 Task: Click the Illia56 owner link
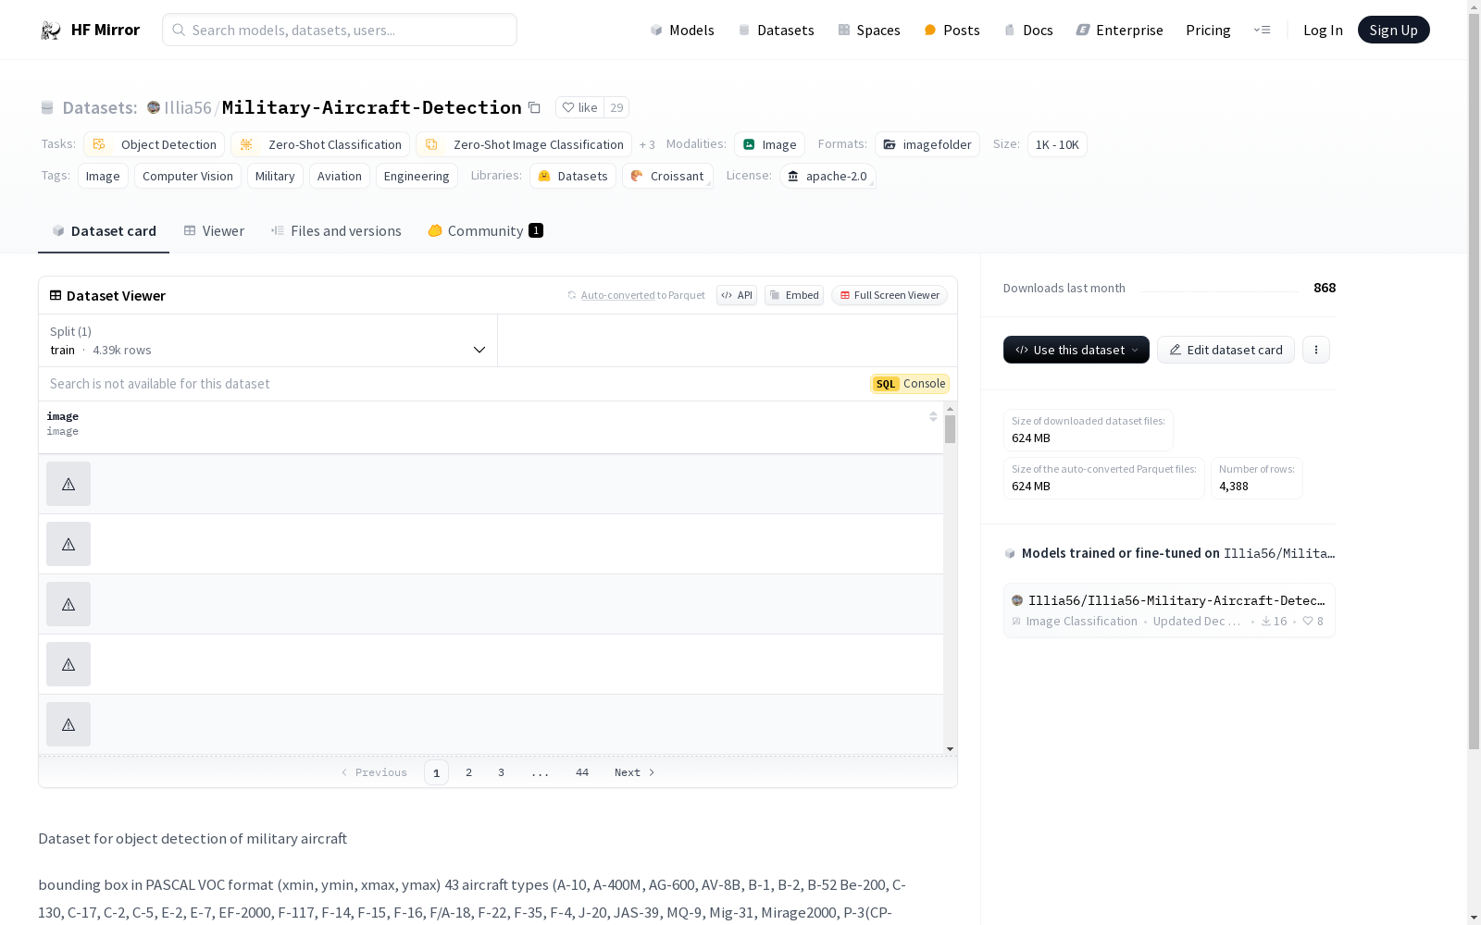[188, 107]
